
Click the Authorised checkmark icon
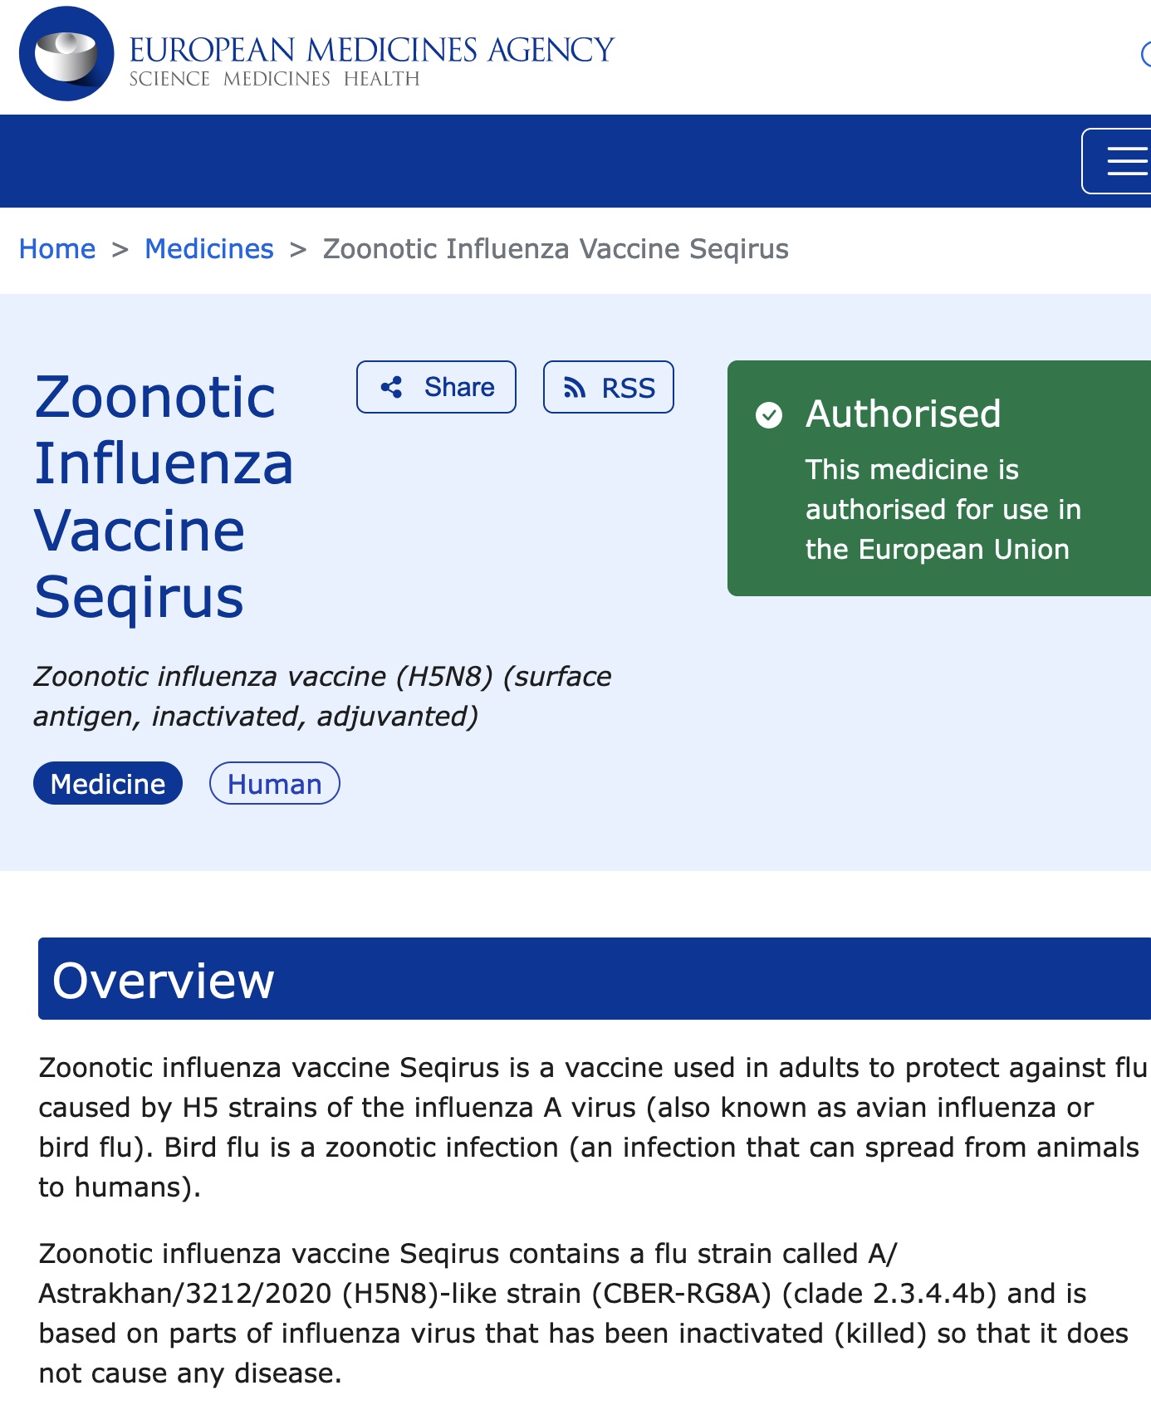[769, 414]
